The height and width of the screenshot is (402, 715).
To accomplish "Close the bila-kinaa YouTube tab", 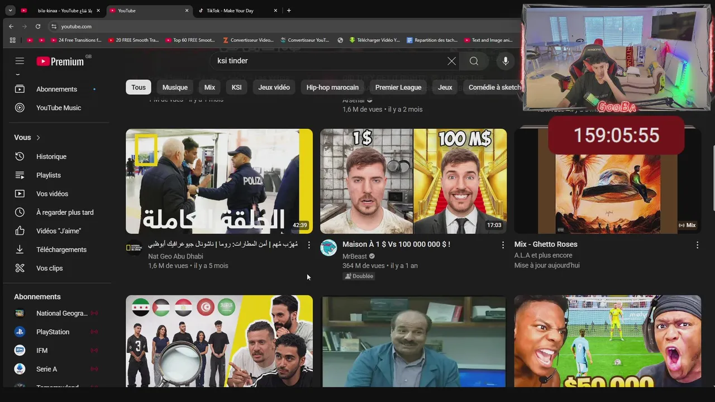I will [x=98, y=11].
